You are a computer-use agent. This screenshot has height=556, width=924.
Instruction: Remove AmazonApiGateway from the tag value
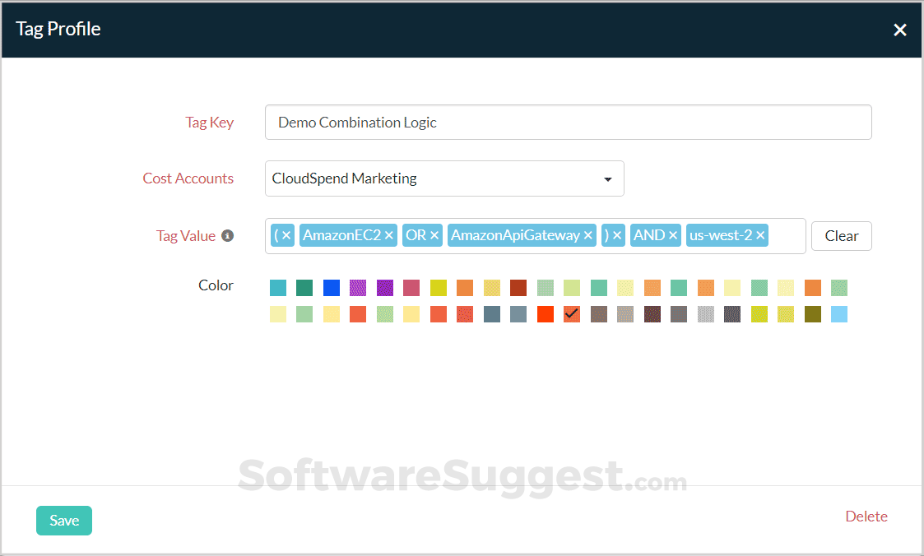coord(587,234)
